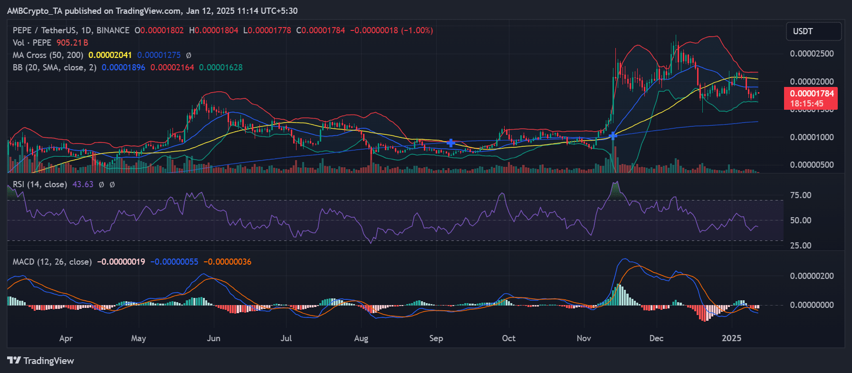Click the first null symbol after RSI value
Image resolution: width=852 pixels, height=373 pixels.
[101, 184]
